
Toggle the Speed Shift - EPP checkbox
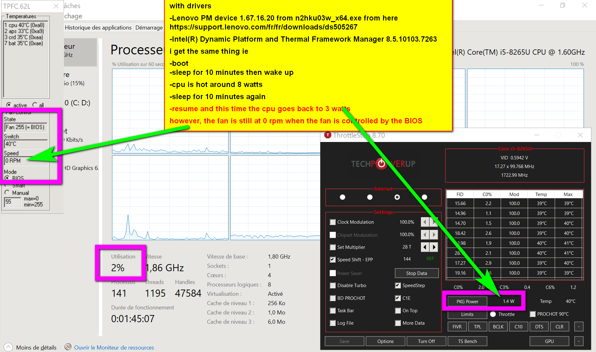click(x=333, y=259)
